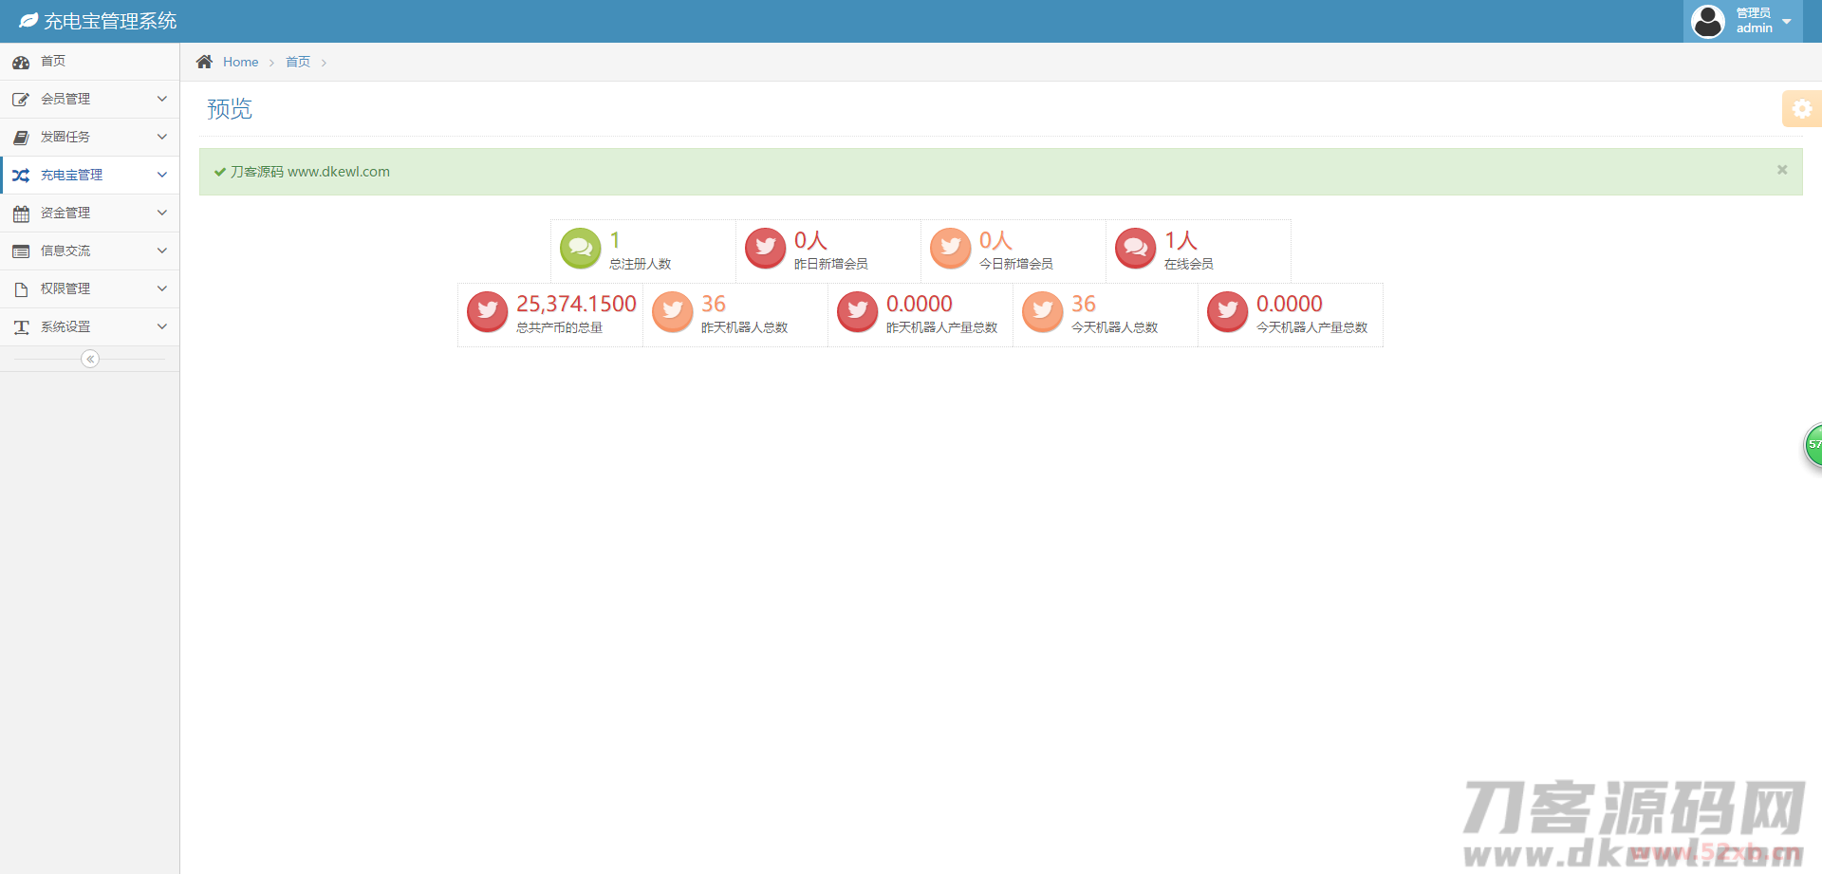1822x874 pixels.
Task: Click the Home breadcrumb link
Action: [x=240, y=62]
